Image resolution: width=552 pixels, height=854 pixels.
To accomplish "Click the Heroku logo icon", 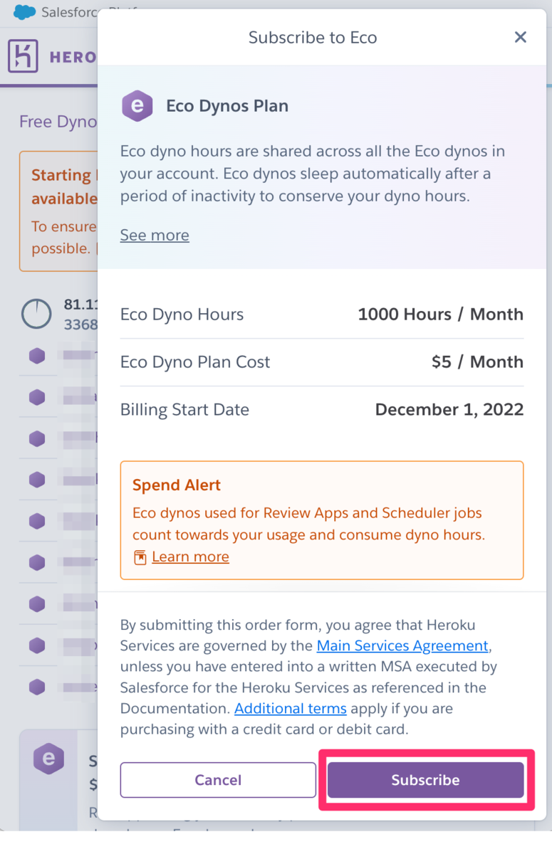I will (23, 56).
